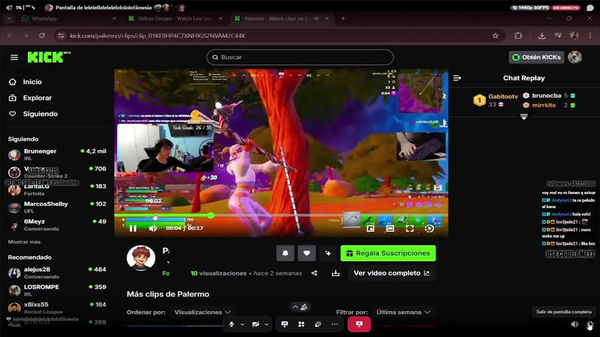Share the clip via share icon
This screenshot has width=600, height=337.
(x=314, y=273)
